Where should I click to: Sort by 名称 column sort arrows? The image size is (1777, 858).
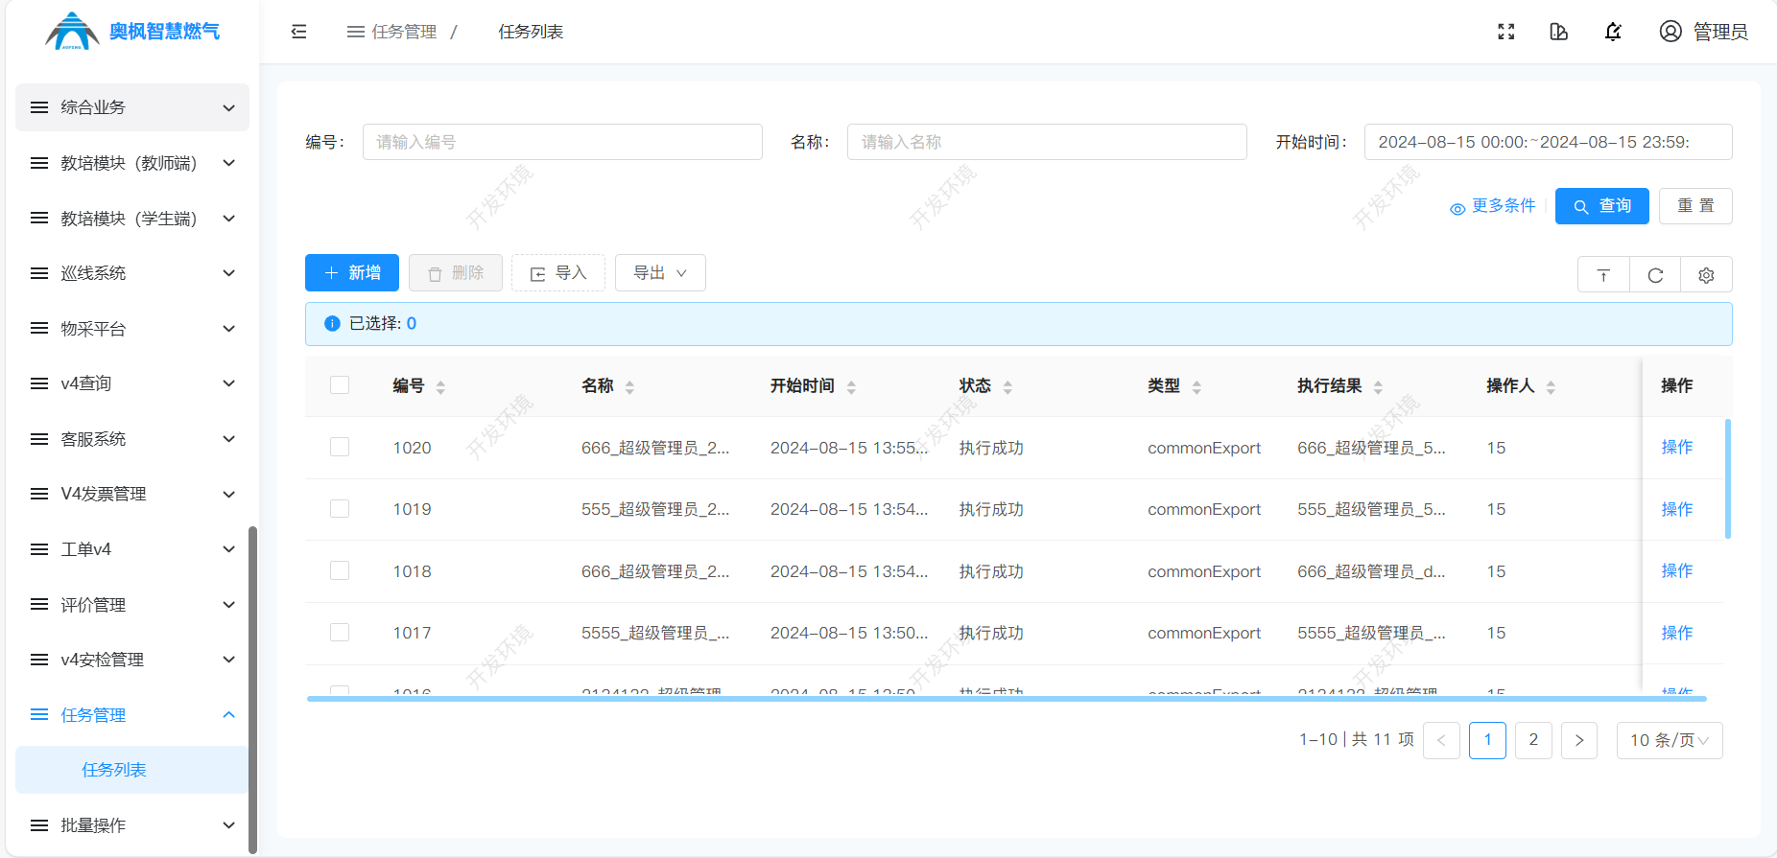coord(629,387)
